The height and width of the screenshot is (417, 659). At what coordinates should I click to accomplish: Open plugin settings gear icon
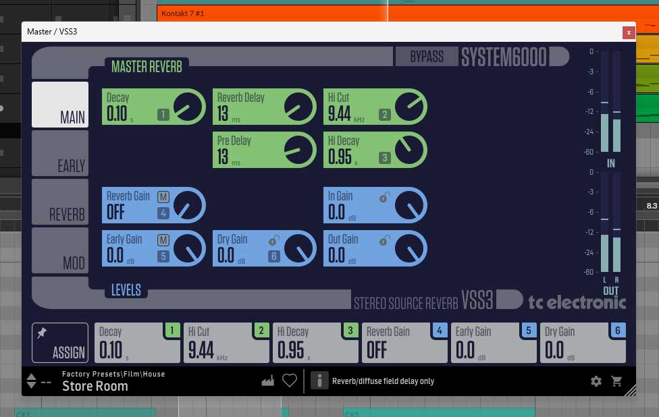596,381
